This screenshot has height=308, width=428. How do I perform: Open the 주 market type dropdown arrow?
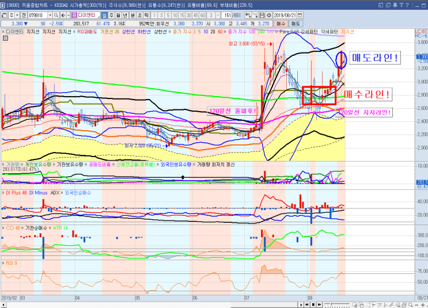(x=17, y=16)
